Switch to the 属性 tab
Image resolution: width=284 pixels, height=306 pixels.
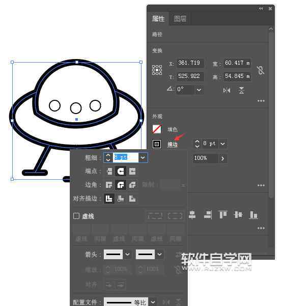click(x=158, y=19)
